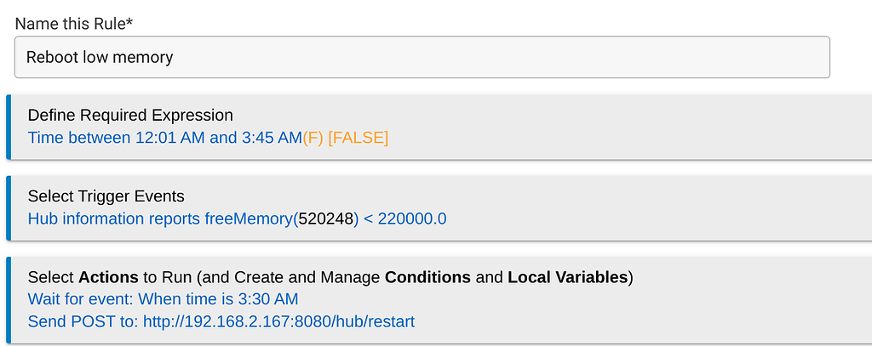Viewport: 872px width, 346px height.
Task: Click the "< 220000.0" threshold text
Action: pyautogui.click(x=405, y=219)
